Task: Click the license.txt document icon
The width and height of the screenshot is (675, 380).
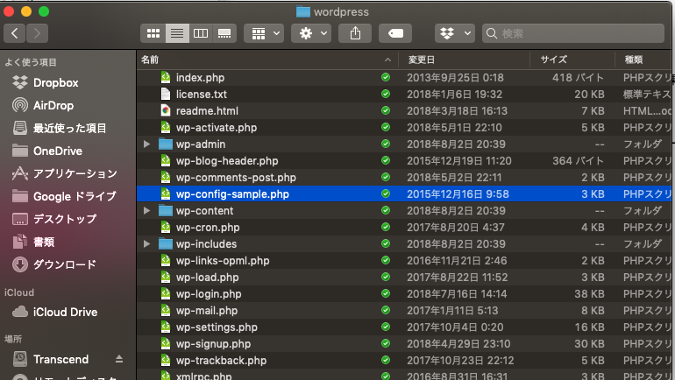Action: click(x=166, y=95)
